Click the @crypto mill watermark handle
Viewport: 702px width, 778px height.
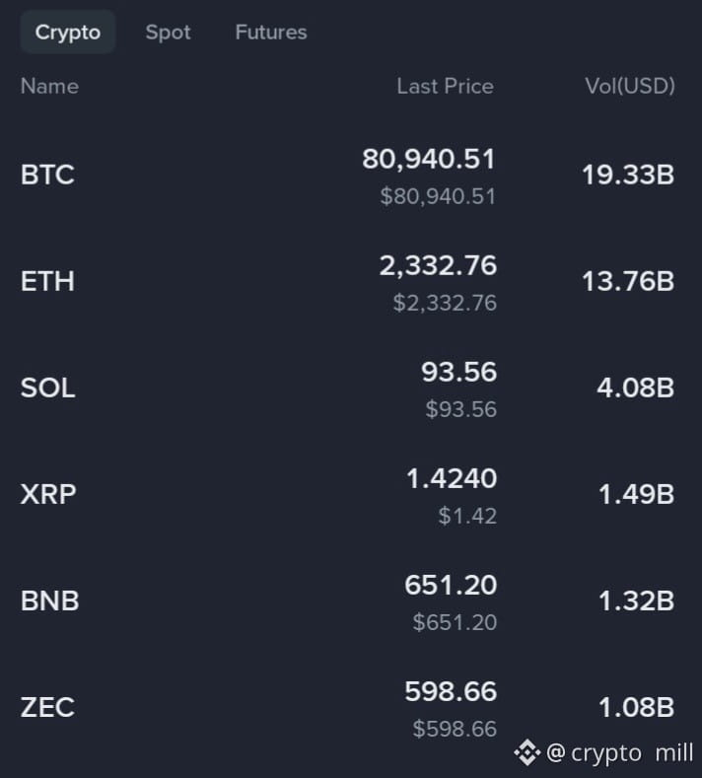[x=619, y=753]
